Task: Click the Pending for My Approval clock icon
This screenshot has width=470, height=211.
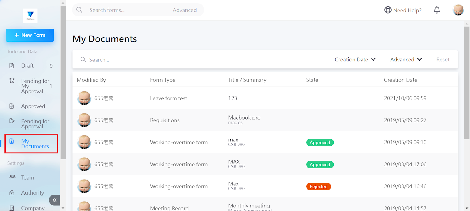Action: click(12, 81)
